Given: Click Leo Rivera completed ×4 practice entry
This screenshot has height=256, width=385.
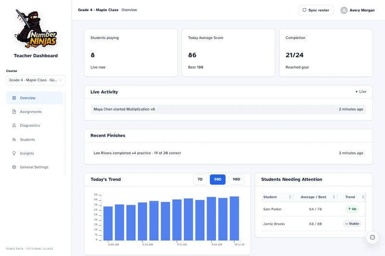Looking at the screenshot, I should (x=228, y=153).
